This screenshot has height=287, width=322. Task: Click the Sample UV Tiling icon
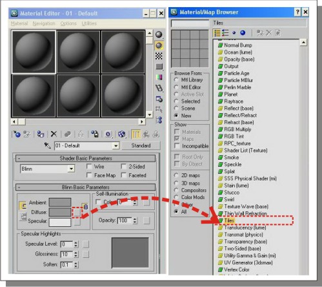[159, 67]
